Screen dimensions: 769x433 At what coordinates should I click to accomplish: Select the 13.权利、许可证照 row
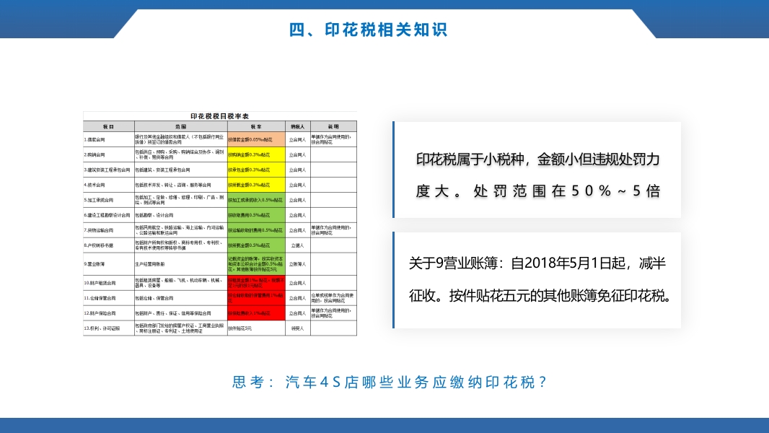108,328
